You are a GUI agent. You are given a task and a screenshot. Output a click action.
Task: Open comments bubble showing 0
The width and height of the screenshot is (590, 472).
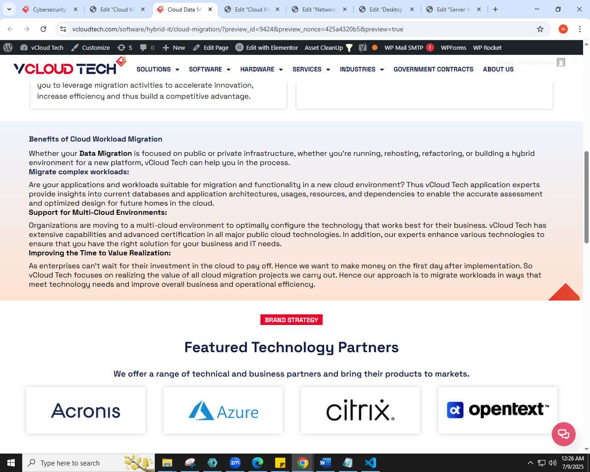pyautogui.click(x=147, y=47)
